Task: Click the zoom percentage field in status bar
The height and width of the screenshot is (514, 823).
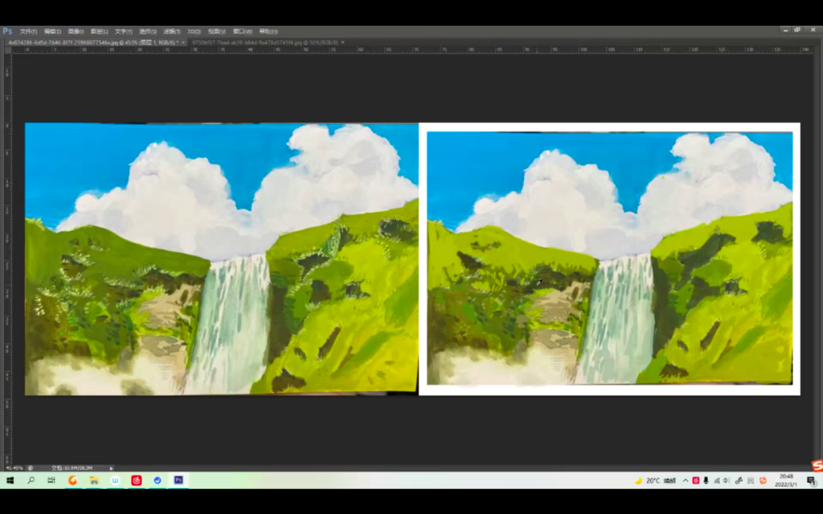Action: click(x=14, y=467)
